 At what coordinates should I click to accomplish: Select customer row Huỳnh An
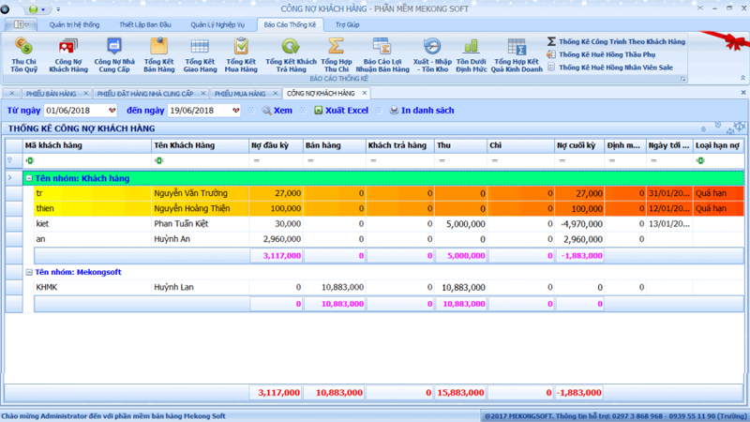click(389, 239)
